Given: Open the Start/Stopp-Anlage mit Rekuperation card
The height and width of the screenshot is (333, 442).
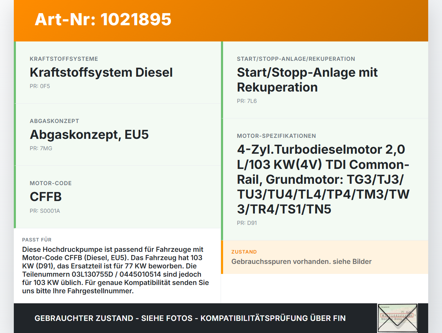Looking at the screenshot, I should pyautogui.click(x=307, y=80).
